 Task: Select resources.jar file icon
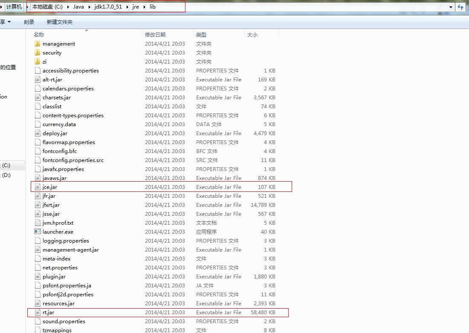pyautogui.click(x=38, y=304)
